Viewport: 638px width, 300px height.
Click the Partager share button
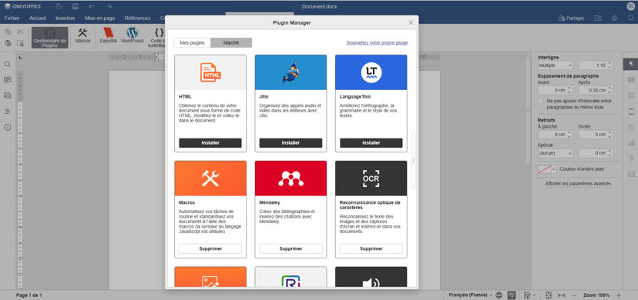tap(571, 18)
